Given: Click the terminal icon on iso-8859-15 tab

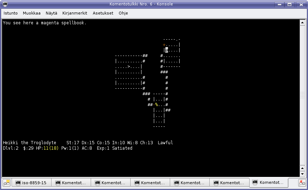Looking at the screenshot, I should tap(18, 183).
